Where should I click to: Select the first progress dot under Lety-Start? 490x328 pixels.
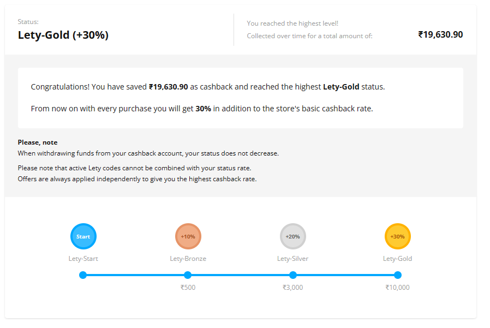[83, 275]
